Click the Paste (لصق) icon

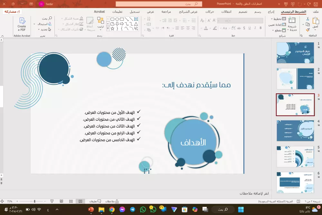[316, 22]
